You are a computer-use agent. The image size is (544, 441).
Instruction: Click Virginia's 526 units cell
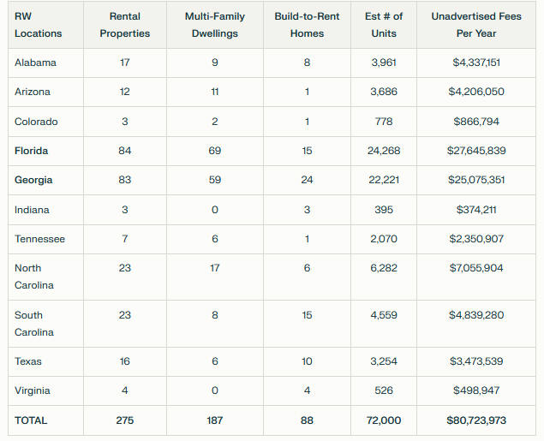pyautogui.click(x=384, y=390)
